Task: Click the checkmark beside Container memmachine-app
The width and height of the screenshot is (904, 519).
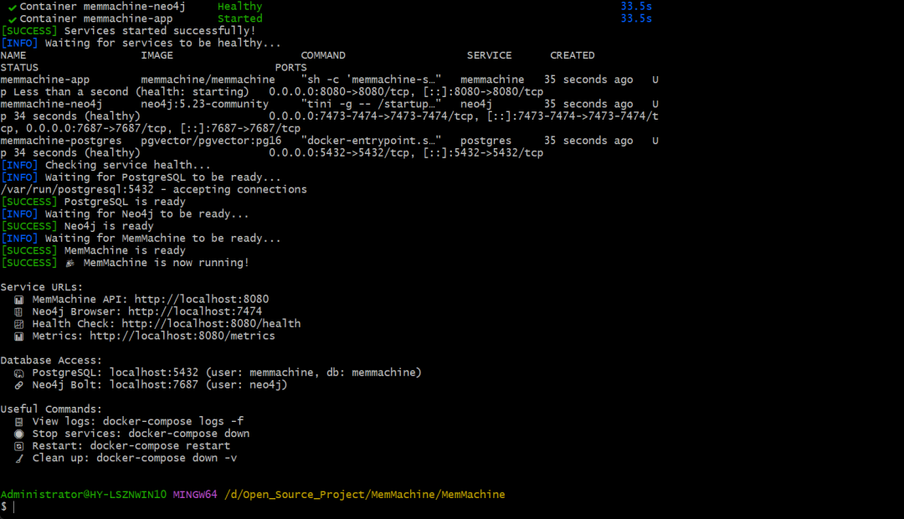Action: (x=12, y=19)
